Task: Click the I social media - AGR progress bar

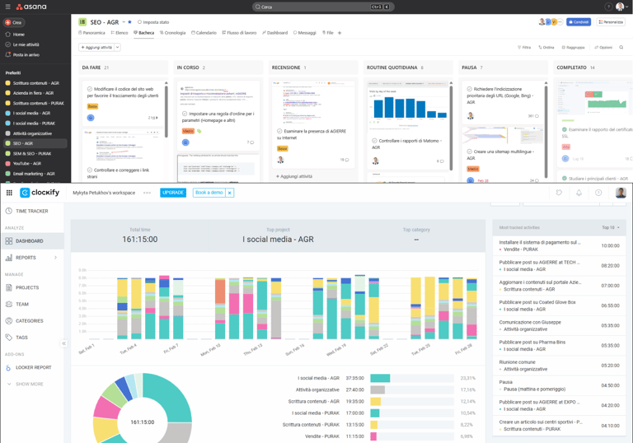Action: click(412, 378)
